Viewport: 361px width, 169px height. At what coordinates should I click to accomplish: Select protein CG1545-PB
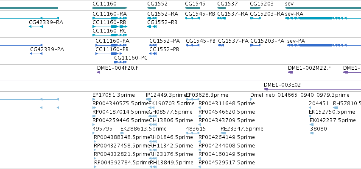click(193, 45)
